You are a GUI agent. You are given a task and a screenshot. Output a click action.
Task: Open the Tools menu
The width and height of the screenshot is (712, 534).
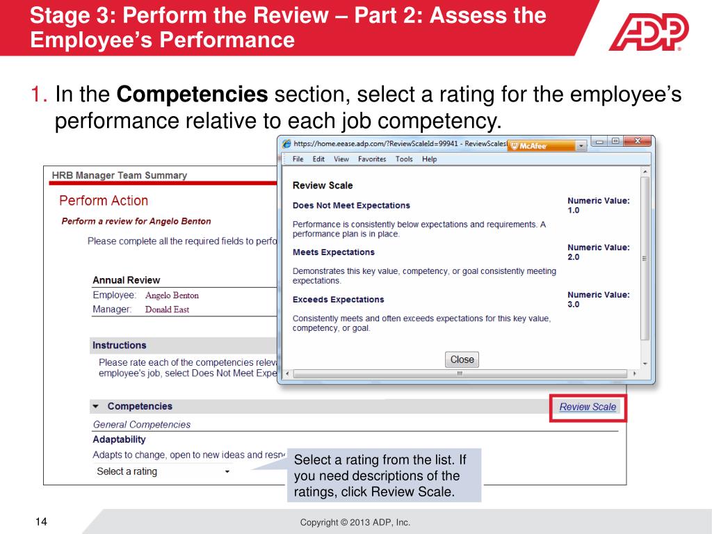click(x=404, y=159)
